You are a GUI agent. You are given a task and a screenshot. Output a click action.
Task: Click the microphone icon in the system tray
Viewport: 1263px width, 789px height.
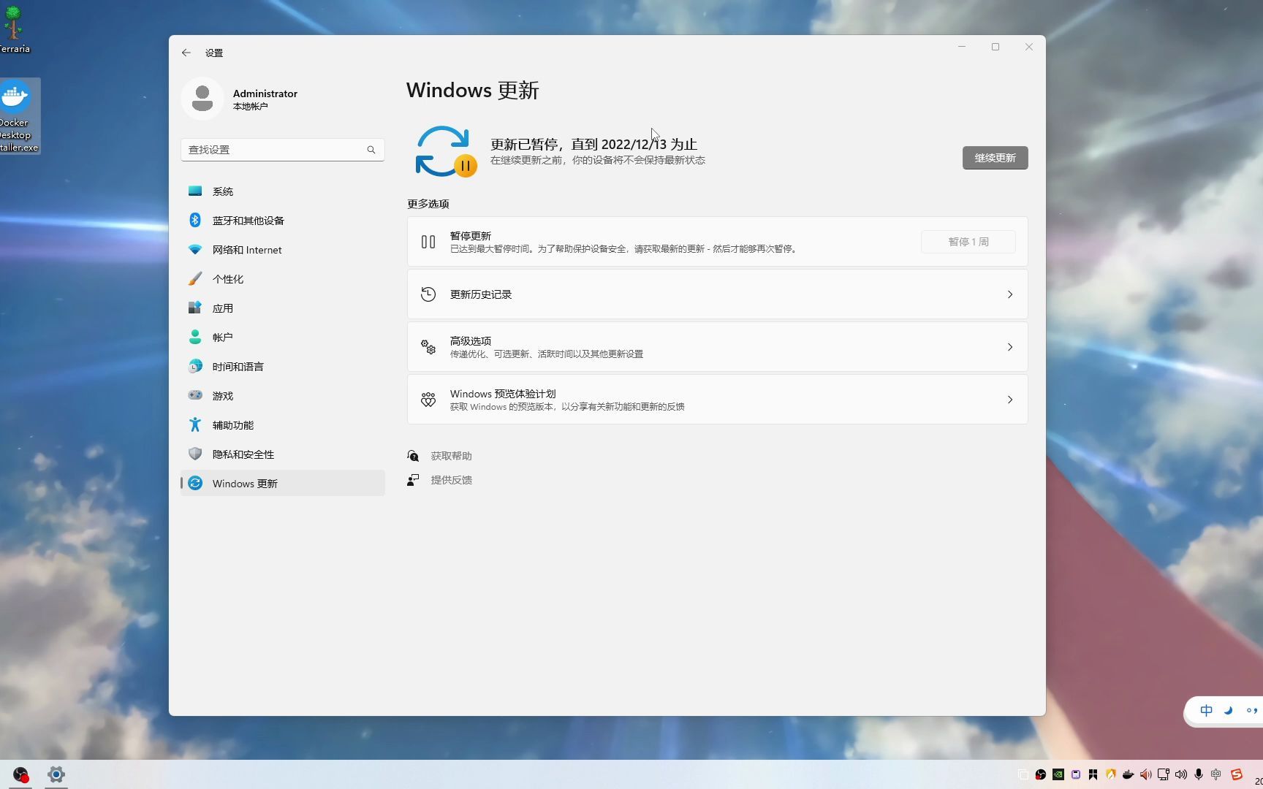click(x=1198, y=774)
